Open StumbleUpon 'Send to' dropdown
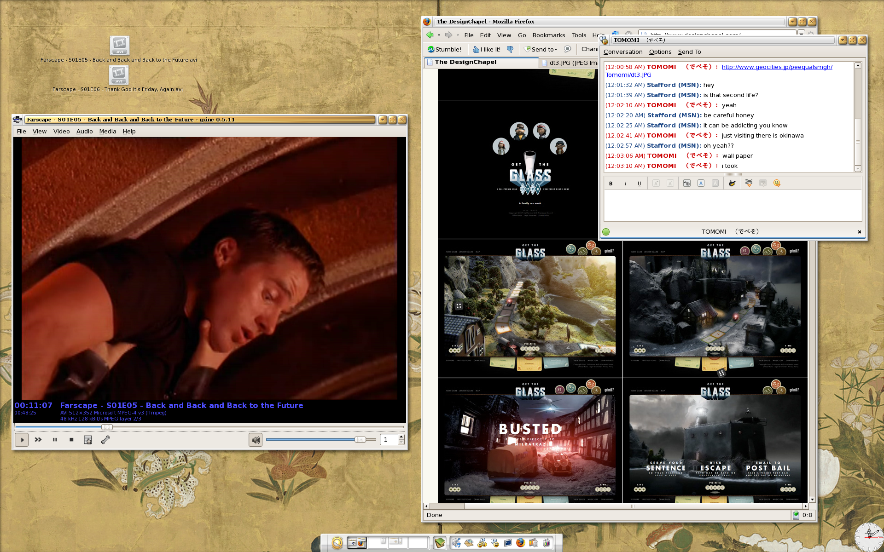The image size is (884, 552). [541, 49]
